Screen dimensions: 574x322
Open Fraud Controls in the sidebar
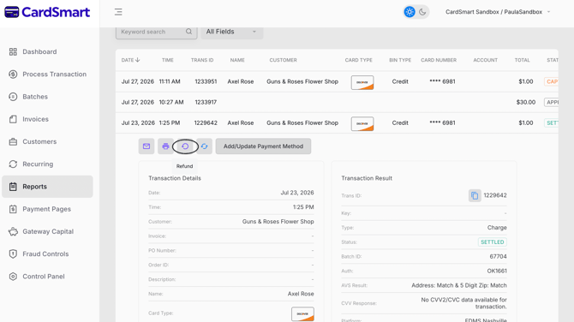coord(47,254)
